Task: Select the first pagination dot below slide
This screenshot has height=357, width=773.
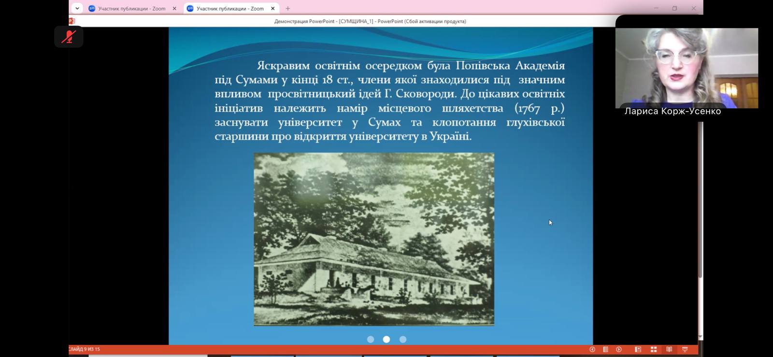Action: click(x=371, y=340)
